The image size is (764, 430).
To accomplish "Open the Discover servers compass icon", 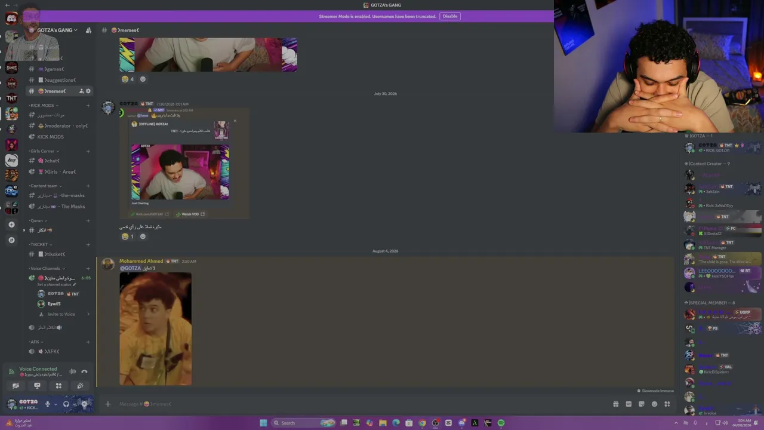I will point(11,240).
